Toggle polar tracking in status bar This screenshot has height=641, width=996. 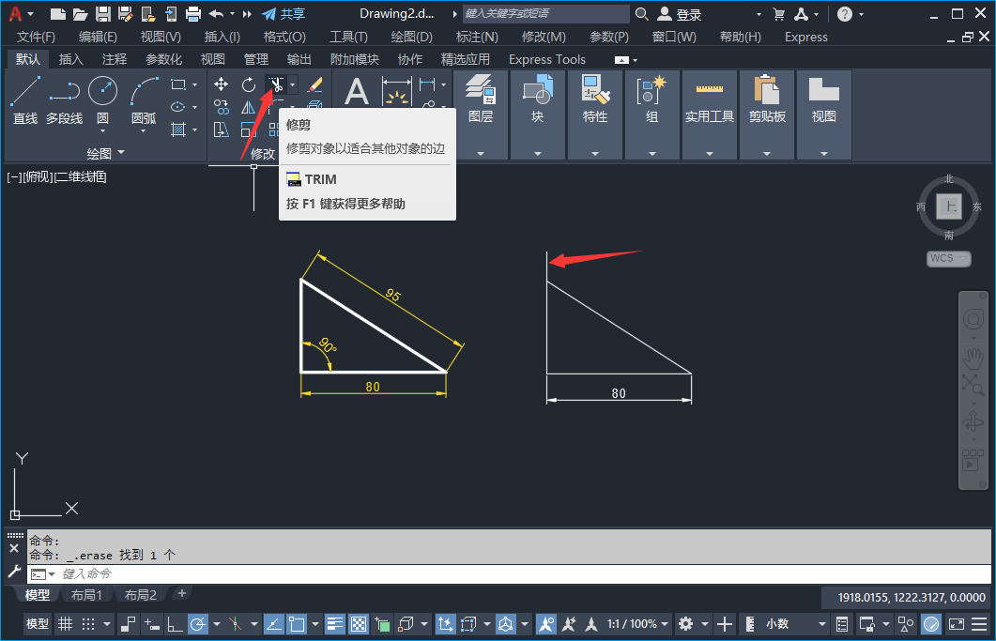pyautogui.click(x=198, y=624)
